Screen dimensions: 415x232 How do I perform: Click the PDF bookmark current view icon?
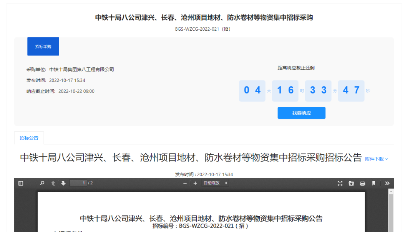[x=374, y=183]
